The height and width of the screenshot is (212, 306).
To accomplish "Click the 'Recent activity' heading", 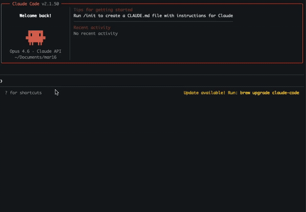I will tap(92, 28).
